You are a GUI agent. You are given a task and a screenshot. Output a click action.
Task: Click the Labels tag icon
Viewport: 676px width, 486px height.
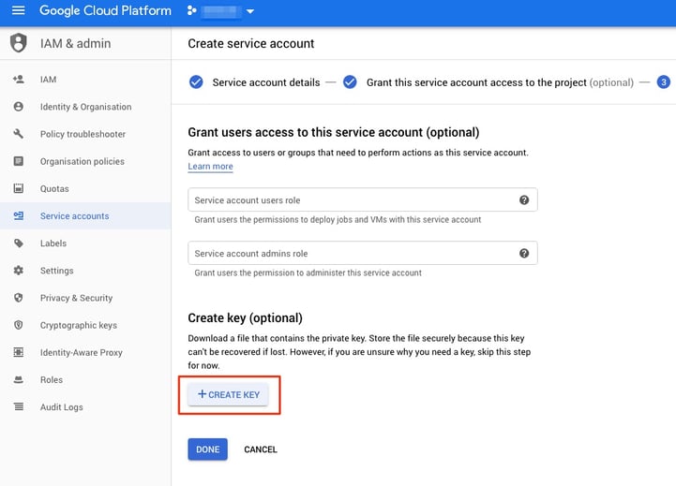point(19,243)
